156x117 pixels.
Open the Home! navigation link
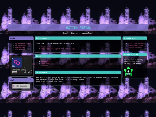tap(65, 33)
